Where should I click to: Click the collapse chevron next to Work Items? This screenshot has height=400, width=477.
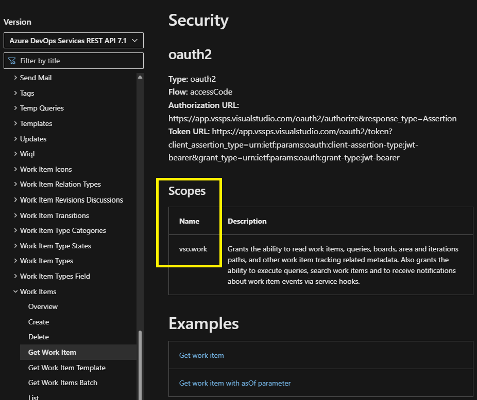pos(15,291)
